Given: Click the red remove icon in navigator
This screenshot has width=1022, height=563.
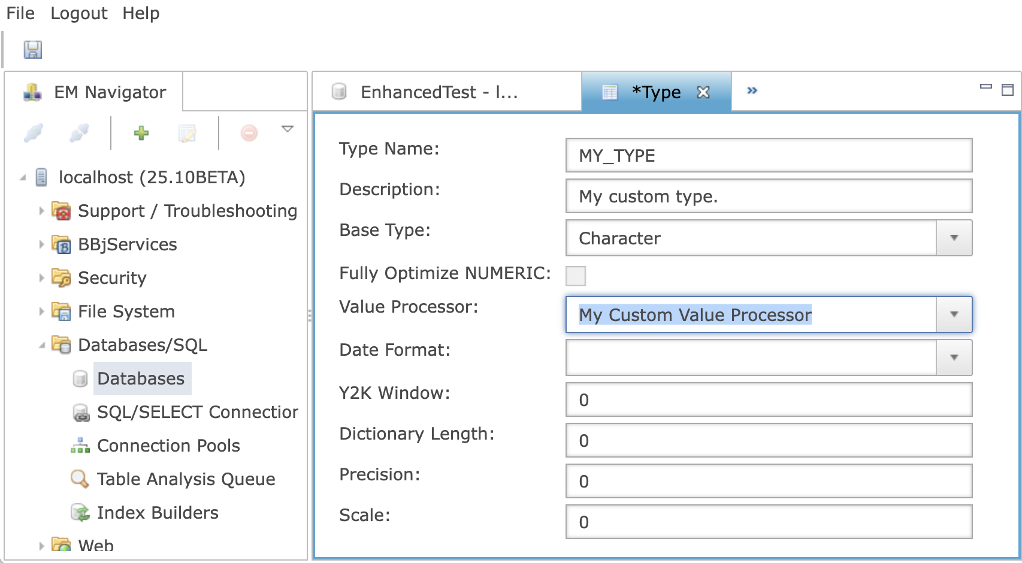Looking at the screenshot, I should tap(249, 133).
